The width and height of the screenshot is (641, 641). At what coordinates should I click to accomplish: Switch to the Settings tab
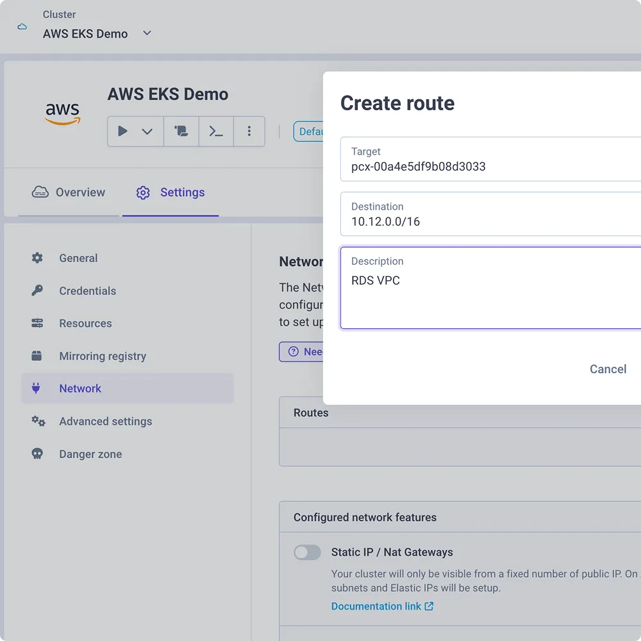tap(171, 192)
